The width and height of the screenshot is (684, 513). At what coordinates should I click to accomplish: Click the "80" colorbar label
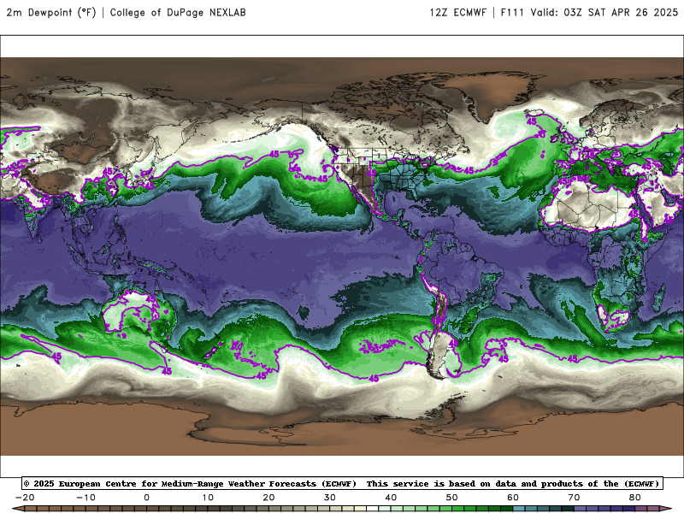point(635,498)
